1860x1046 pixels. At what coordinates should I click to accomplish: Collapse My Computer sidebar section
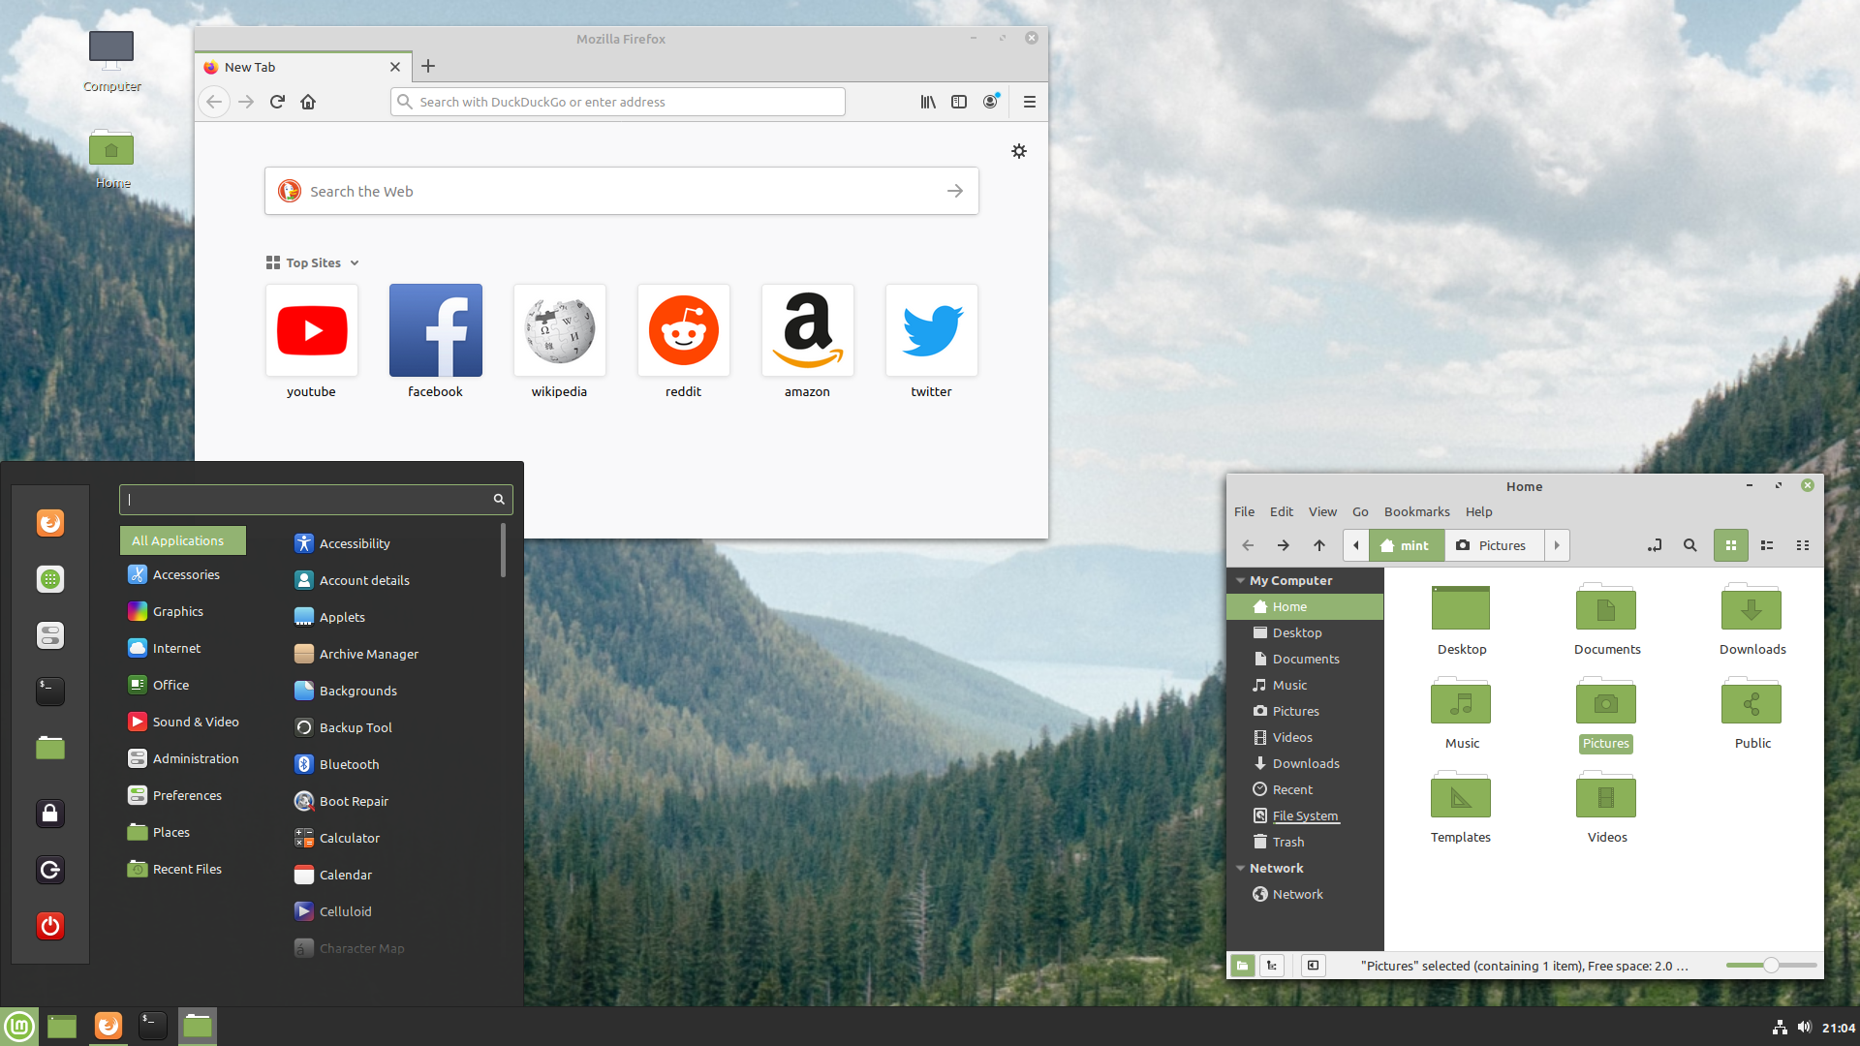[1240, 581]
